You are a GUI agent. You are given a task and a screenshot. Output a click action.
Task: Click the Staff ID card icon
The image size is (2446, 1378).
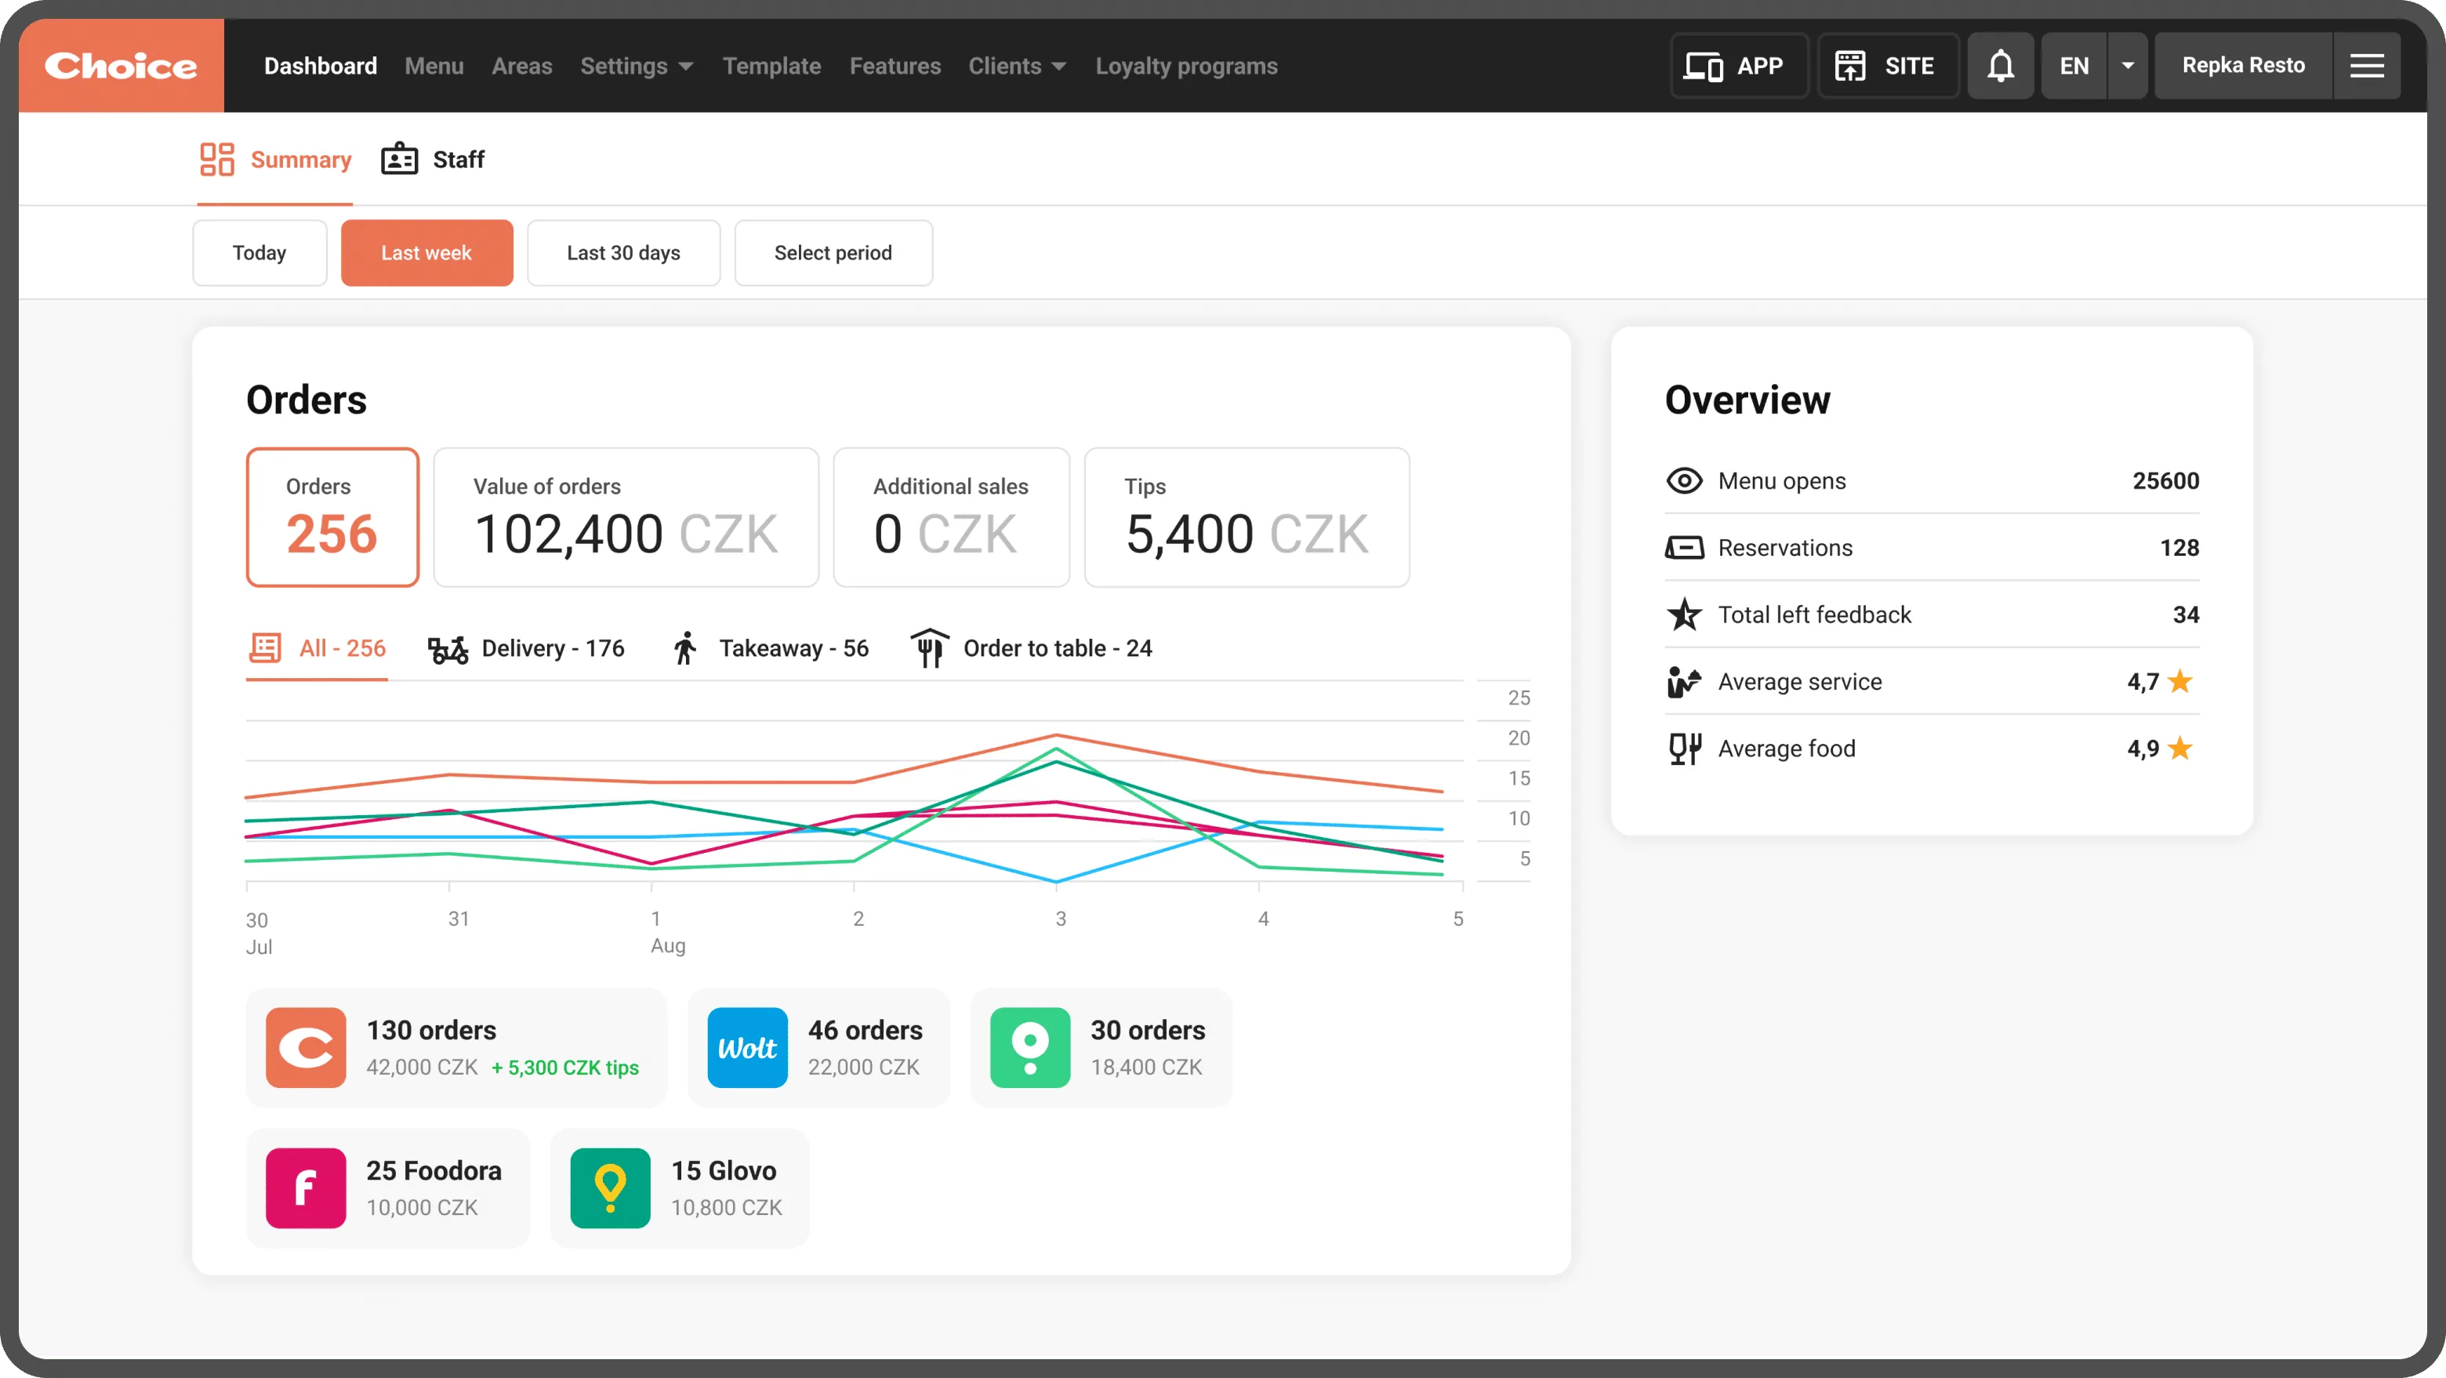click(x=400, y=160)
